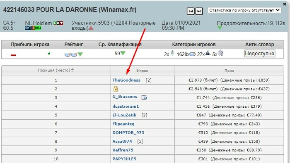Click the note icon beside G_Brassens
The width and height of the screenshot is (290, 163).
[144, 97]
